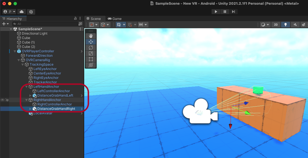Screen dimensions: 308x158
Task: Open OVRPlayerController prefab with right chevron
Action: 81,51
